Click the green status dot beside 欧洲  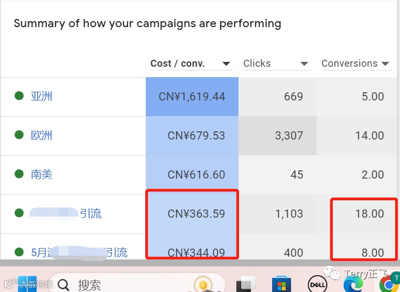pyautogui.click(x=19, y=135)
